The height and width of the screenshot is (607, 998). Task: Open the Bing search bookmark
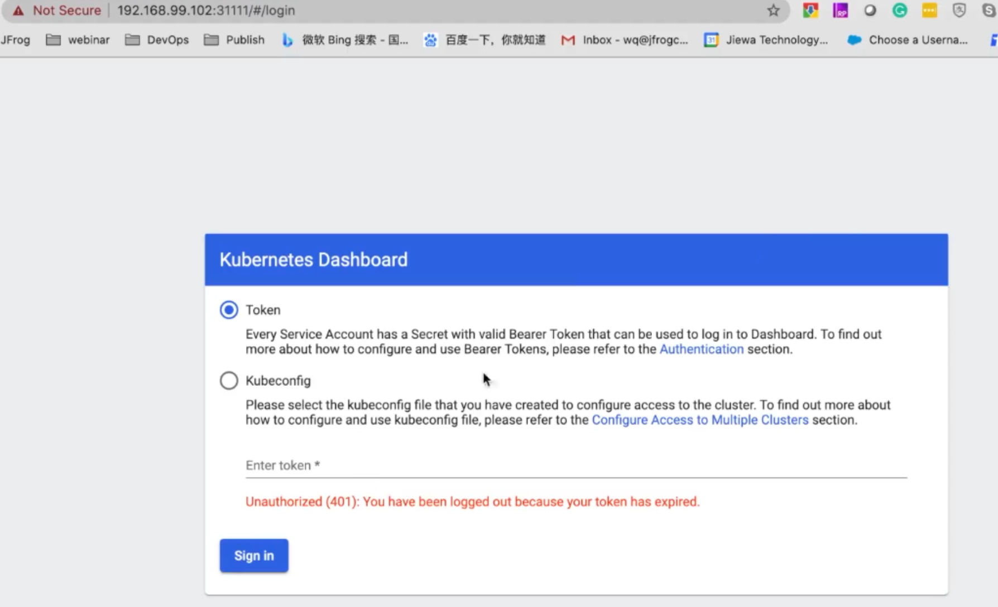[x=345, y=40]
